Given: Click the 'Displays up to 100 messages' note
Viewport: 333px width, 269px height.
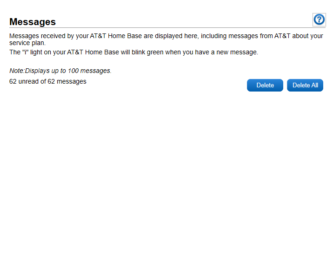Looking at the screenshot, I should point(60,71).
